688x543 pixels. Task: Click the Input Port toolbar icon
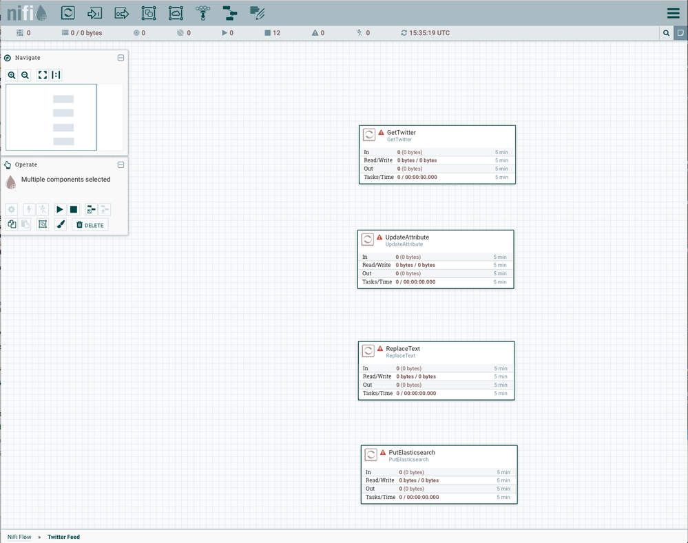(x=94, y=12)
